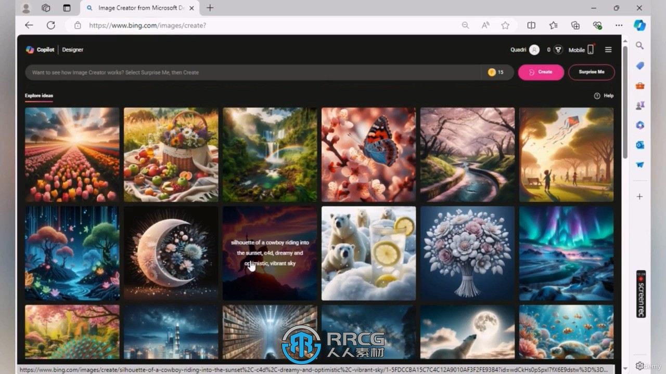666x374 pixels.
Task: Open the night city skyline thumbnail
Action: click(171, 332)
